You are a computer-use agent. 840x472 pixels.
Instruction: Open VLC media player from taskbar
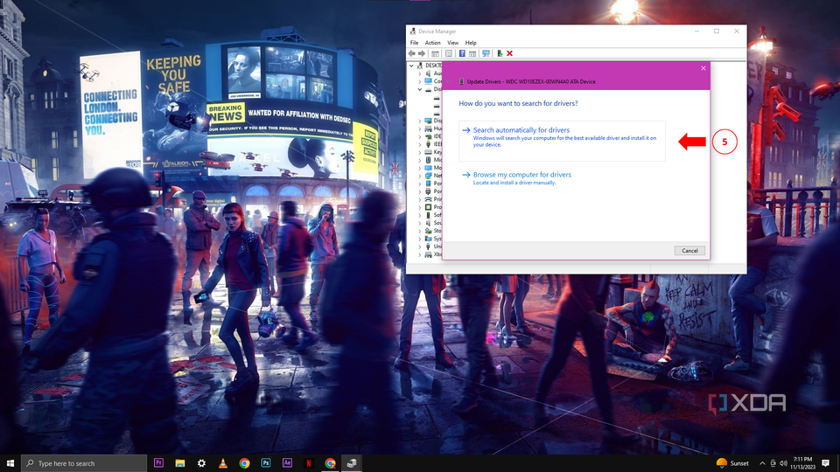click(x=223, y=463)
